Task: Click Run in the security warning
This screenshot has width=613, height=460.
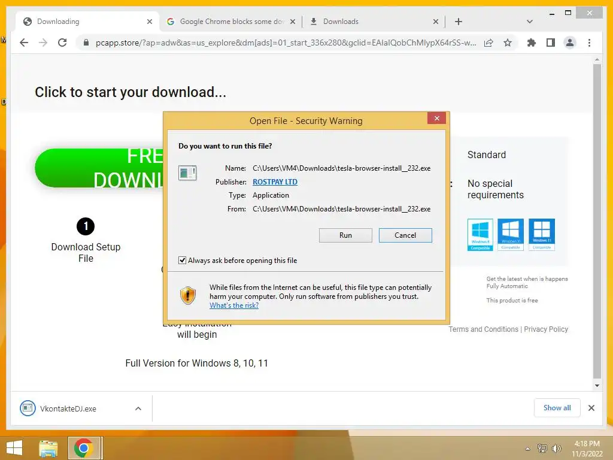Action: (x=345, y=235)
